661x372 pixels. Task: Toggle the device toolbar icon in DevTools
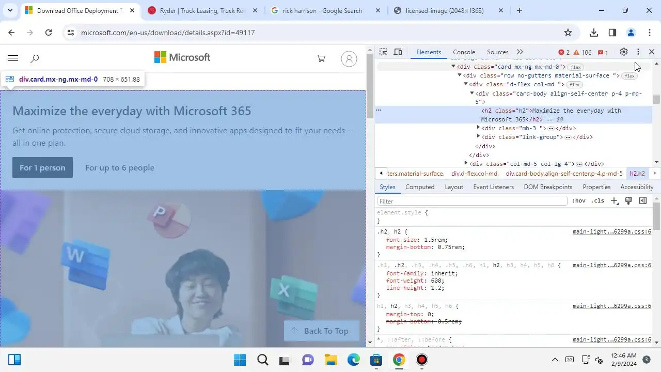[x=398, y=52]
